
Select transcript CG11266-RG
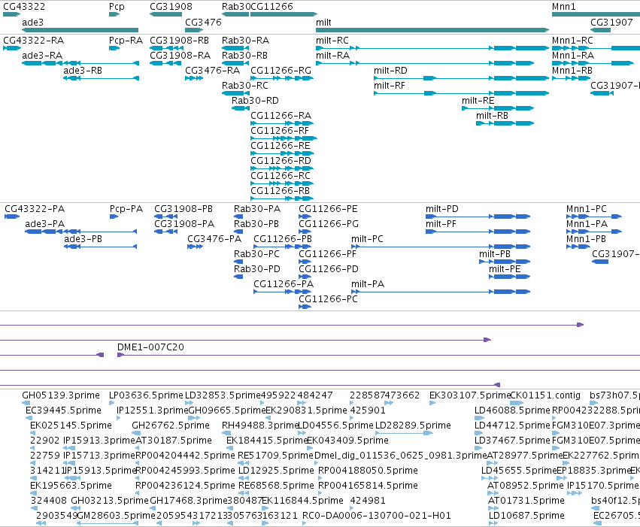pos(282,78)
